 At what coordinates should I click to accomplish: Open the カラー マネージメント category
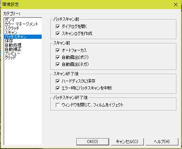[23, 24]
